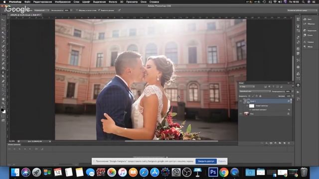
Task: Open the Слои menu
Action: click(x=76, y=2)
